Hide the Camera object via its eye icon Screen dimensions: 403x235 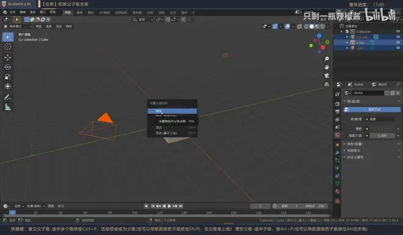(x=398, y=37)
